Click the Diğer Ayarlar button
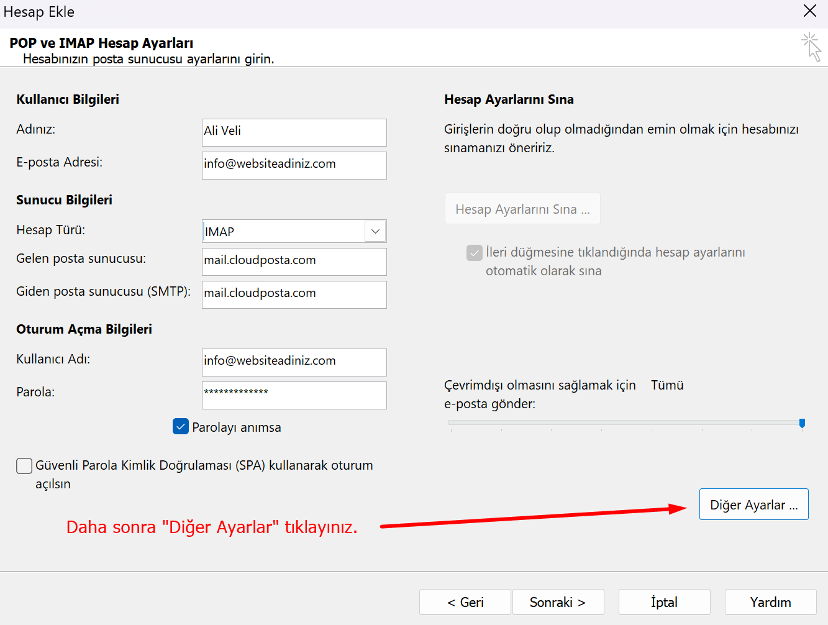This screenshot has height=625, width=828. tap(753, 504)
